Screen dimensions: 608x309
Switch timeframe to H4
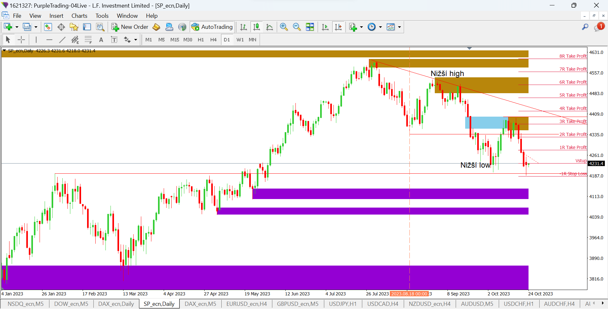pos(213,40)
